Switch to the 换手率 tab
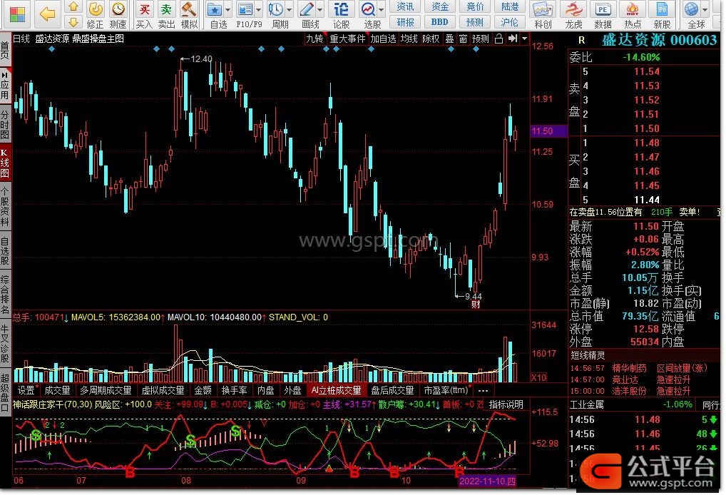 point(235,390)
